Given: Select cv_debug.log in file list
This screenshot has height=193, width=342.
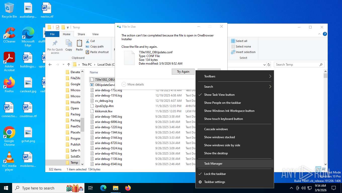Looking at the screenshot, I should pos(104,101).
